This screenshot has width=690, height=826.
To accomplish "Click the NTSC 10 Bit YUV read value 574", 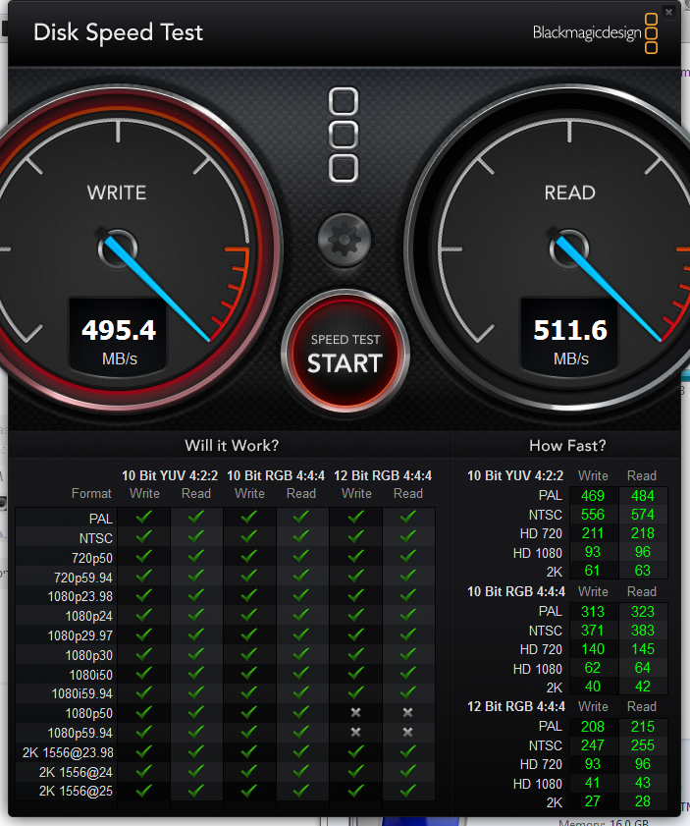I will tap(642, 515).
